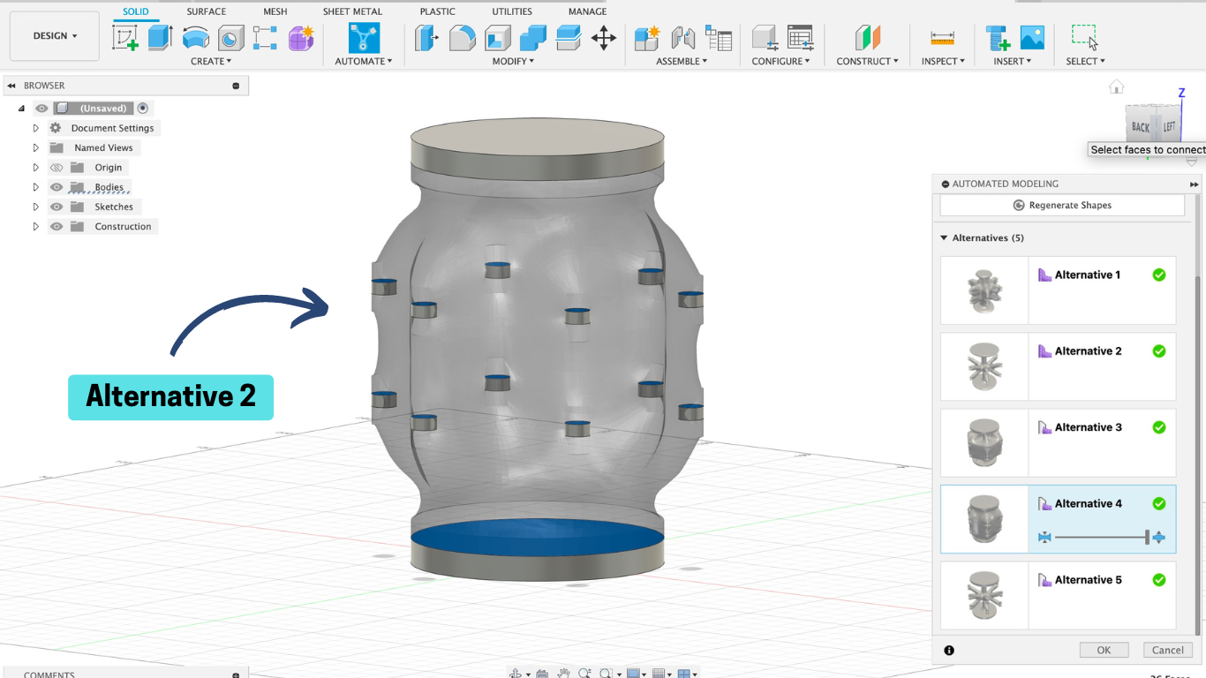Select the Press Pull tool
The width and height of the screenshot is (1206, 678).
426,38
